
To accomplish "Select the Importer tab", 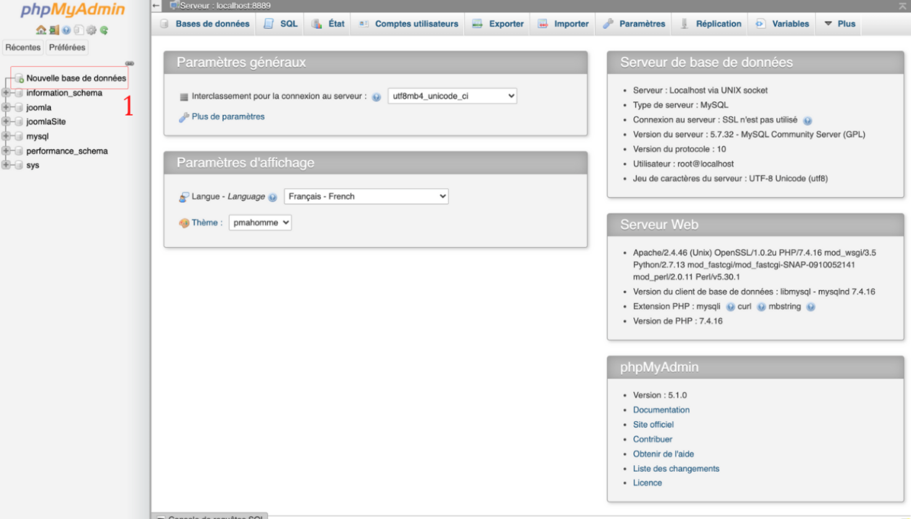I will point(563,24).
